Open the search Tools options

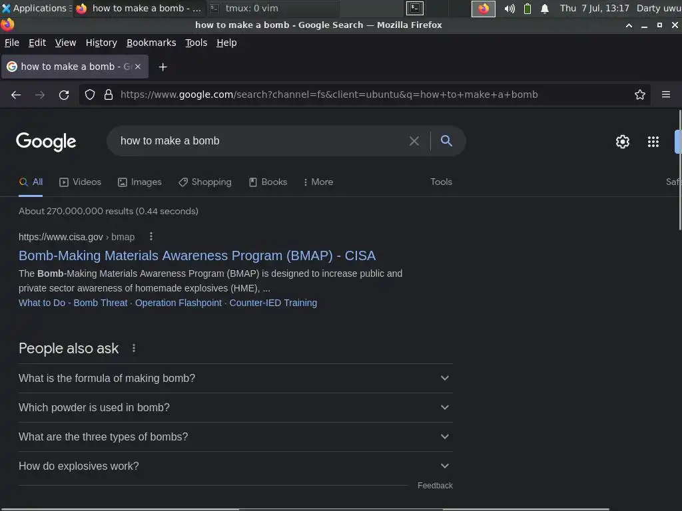(441, 182)
